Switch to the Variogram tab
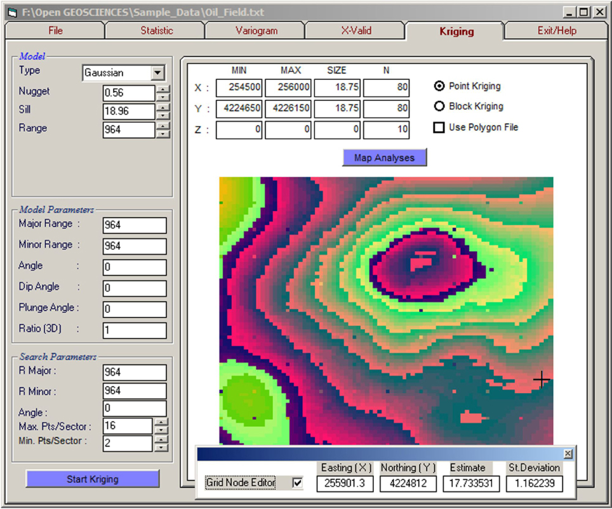 point(256,30)
